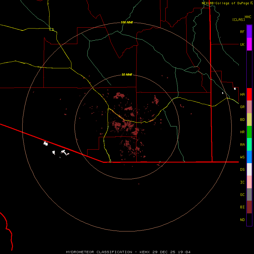Image resolution: width=254 pixels, height=254 pixels.
Task: Select the GC gray legend swatch
Action: click(x=249, y=194)
